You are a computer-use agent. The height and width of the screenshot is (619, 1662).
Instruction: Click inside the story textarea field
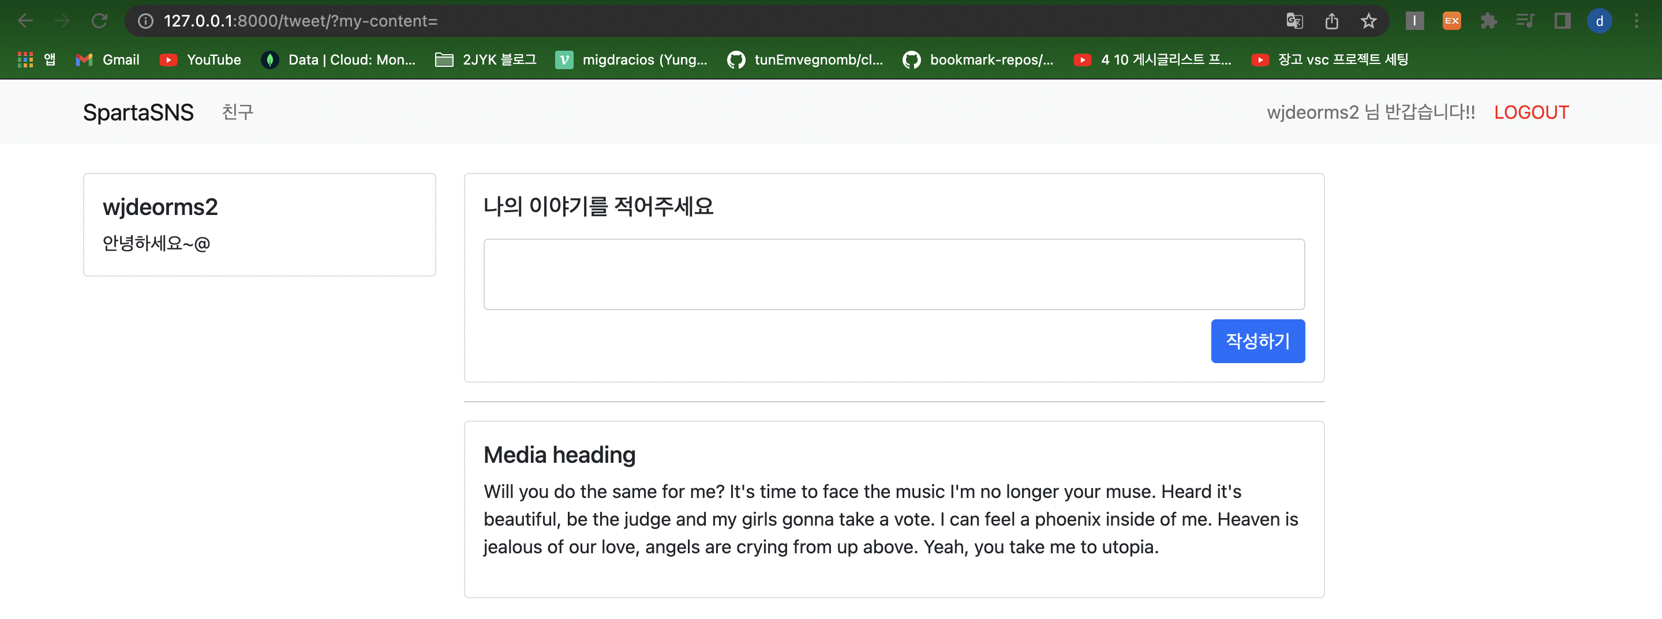click(x=893, y=274)
